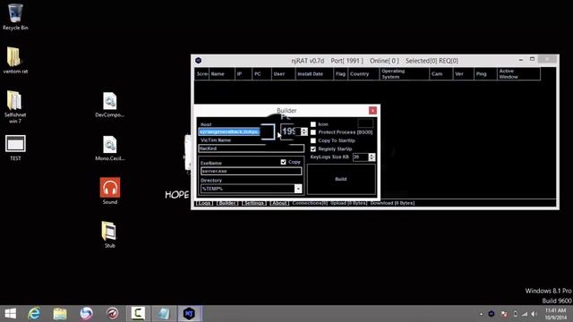573x322 pixels.
Task: Open the Windows Start button
Action: click(x=10, y=314)
